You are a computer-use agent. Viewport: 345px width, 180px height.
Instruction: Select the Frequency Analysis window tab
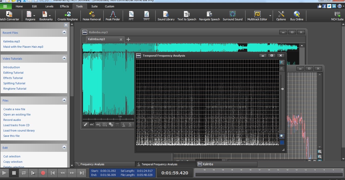[x=92, y=164]
